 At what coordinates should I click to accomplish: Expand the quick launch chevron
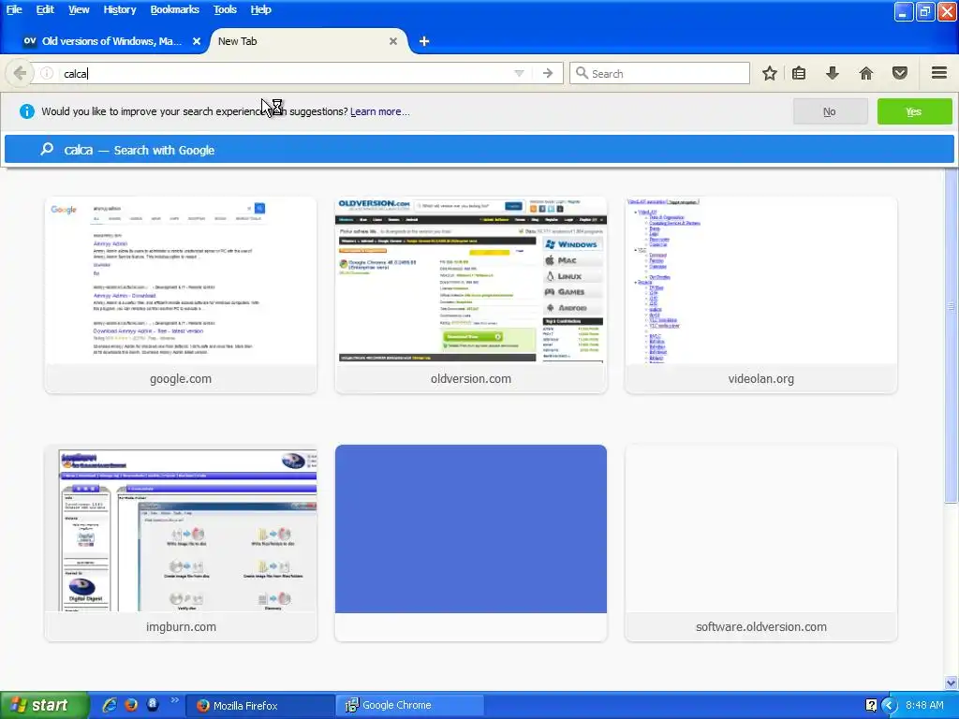174,700
